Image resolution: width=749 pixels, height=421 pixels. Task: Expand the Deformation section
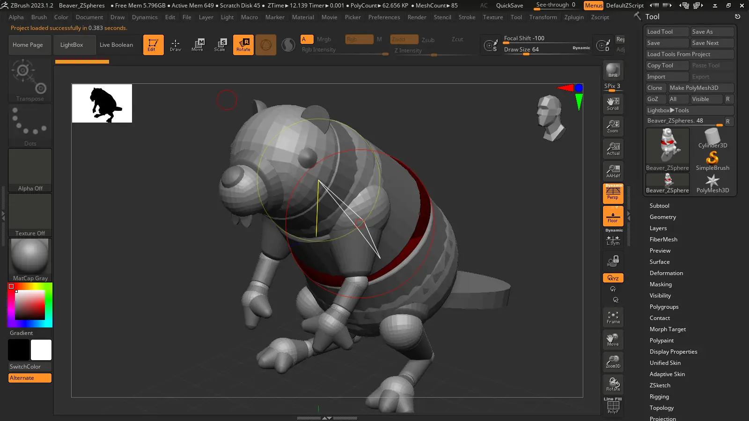[666, 273]
